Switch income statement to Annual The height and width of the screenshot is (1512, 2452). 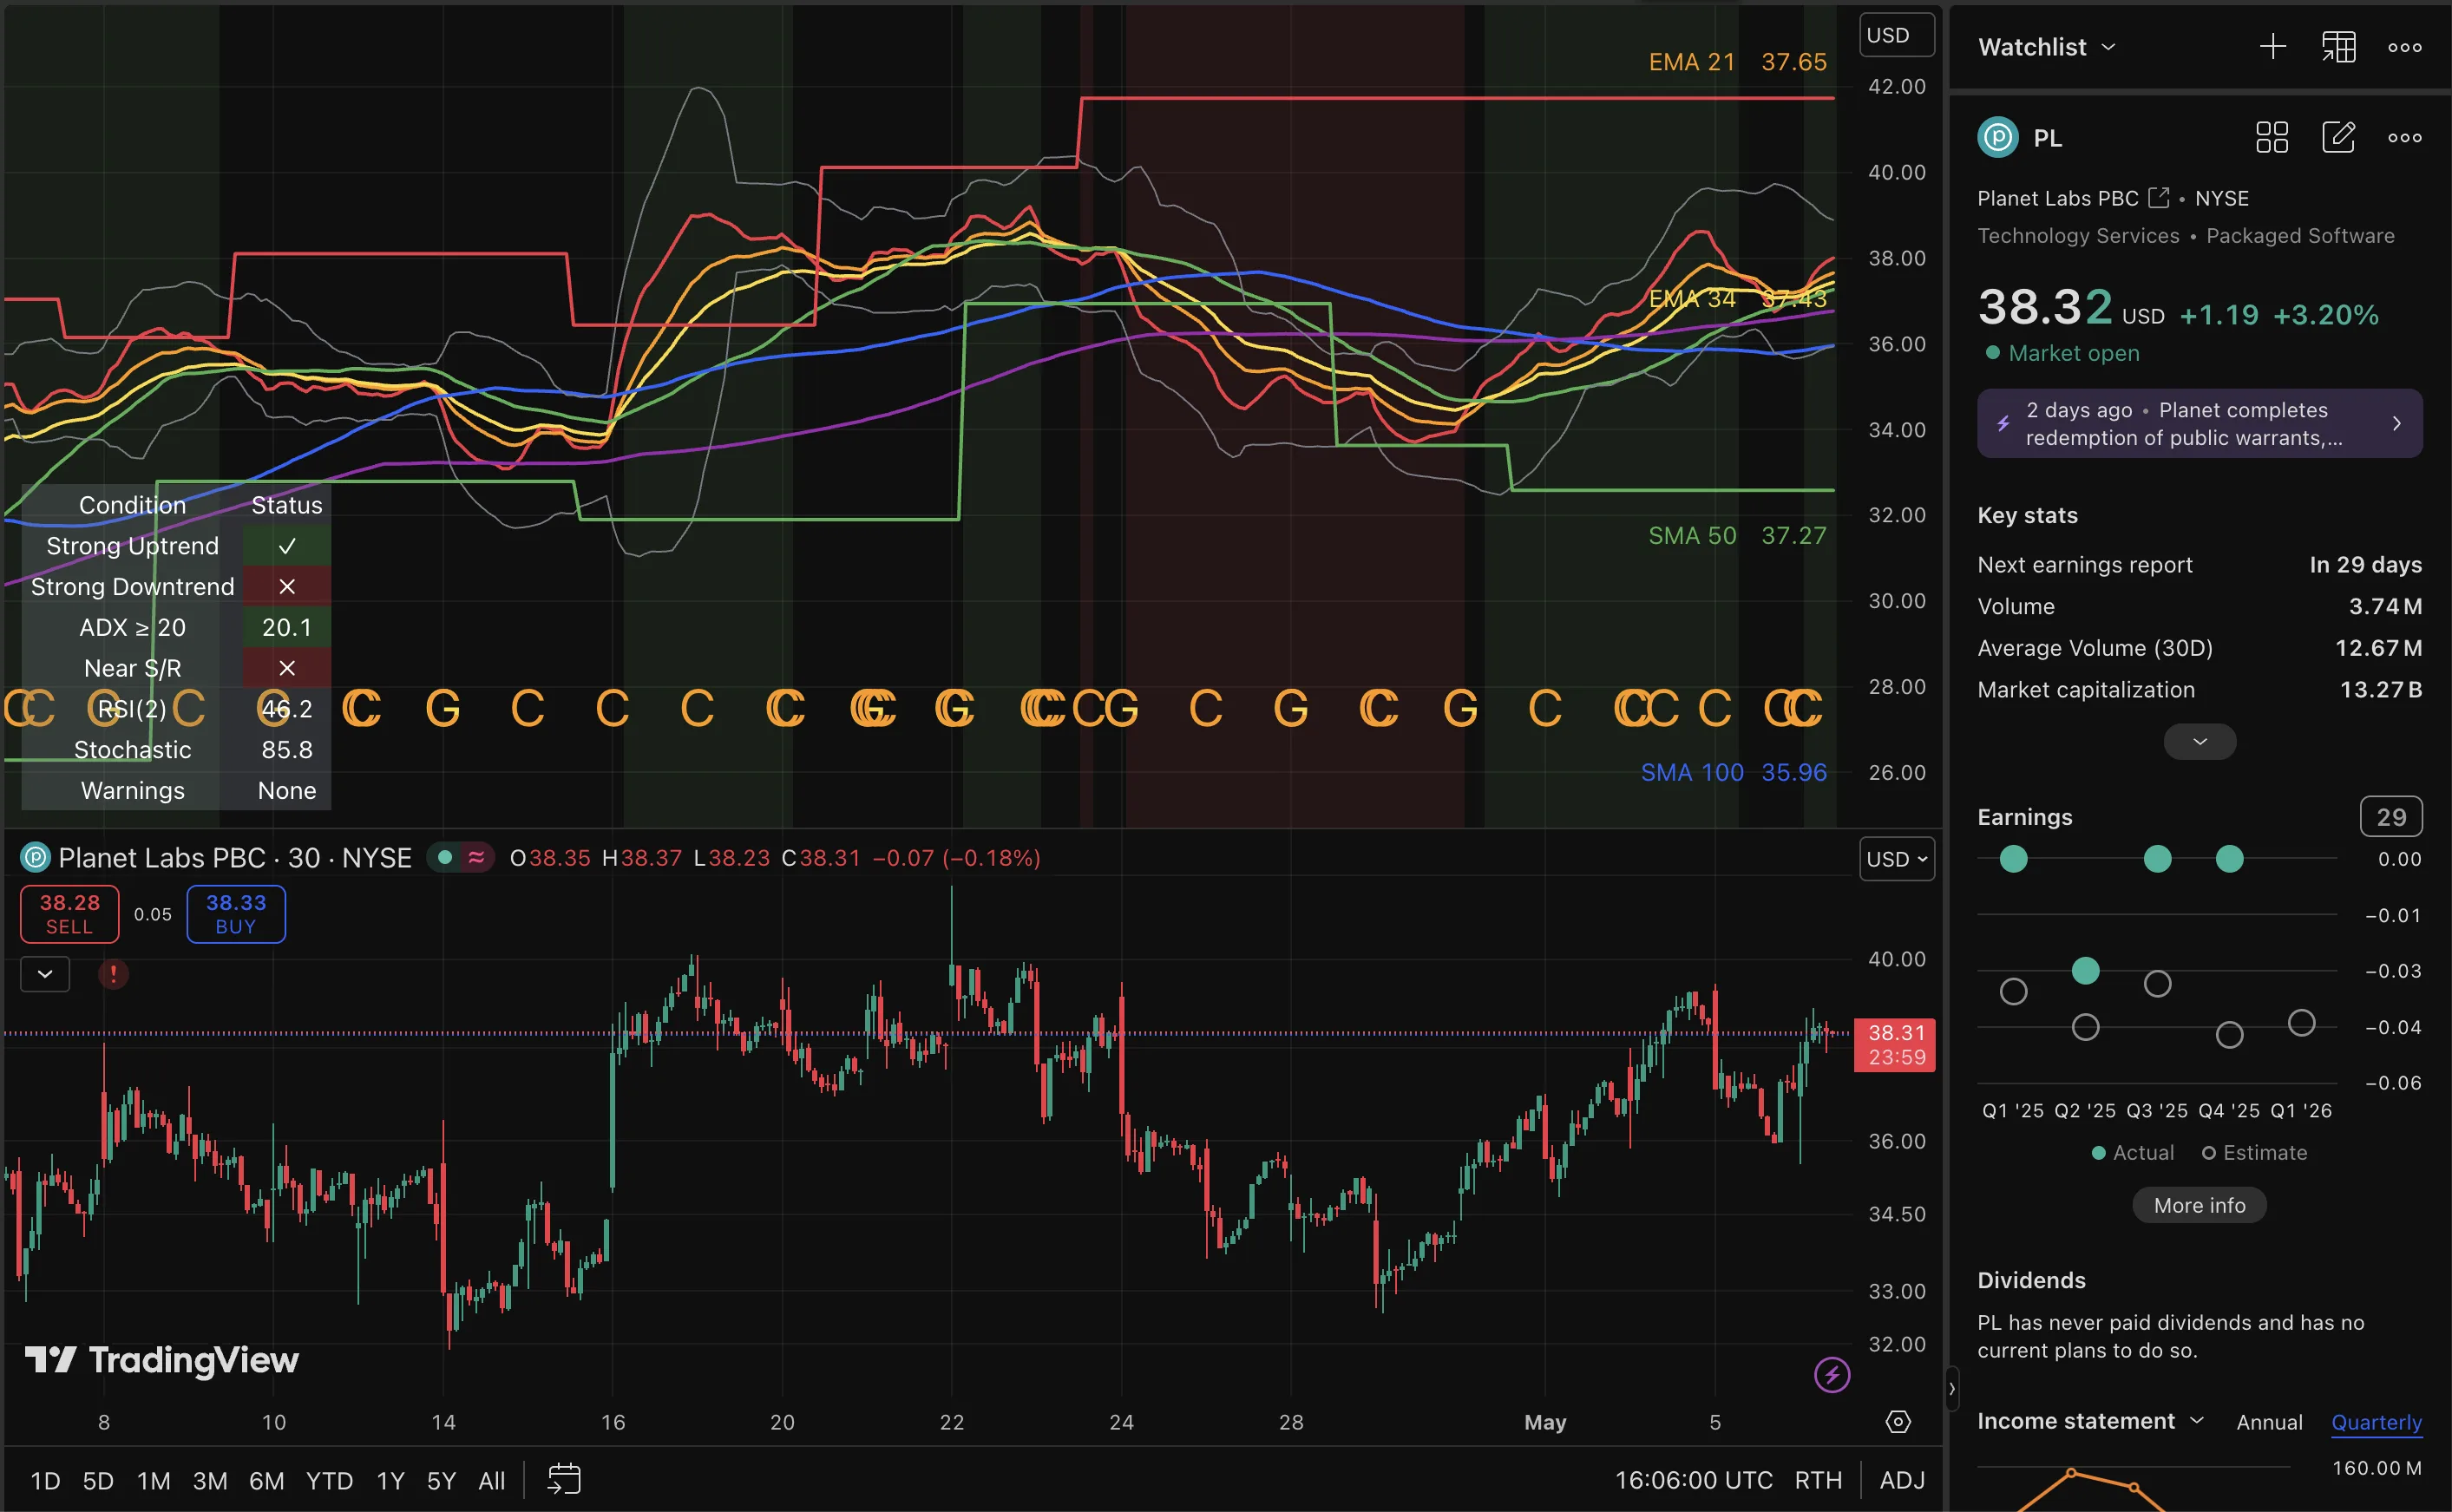2268,1421
